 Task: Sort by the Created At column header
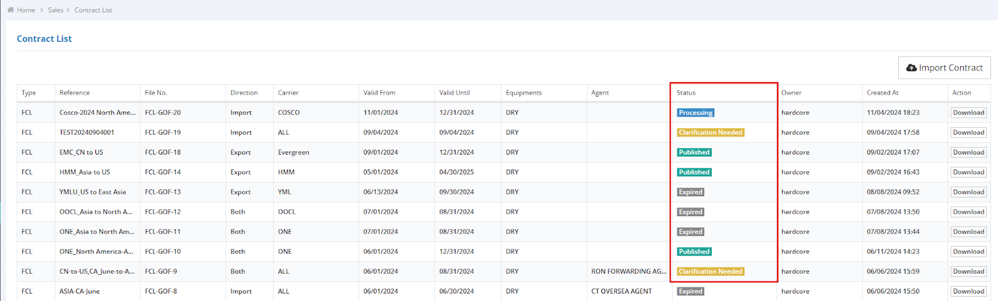pyautogui.click(x=882, y=93)
